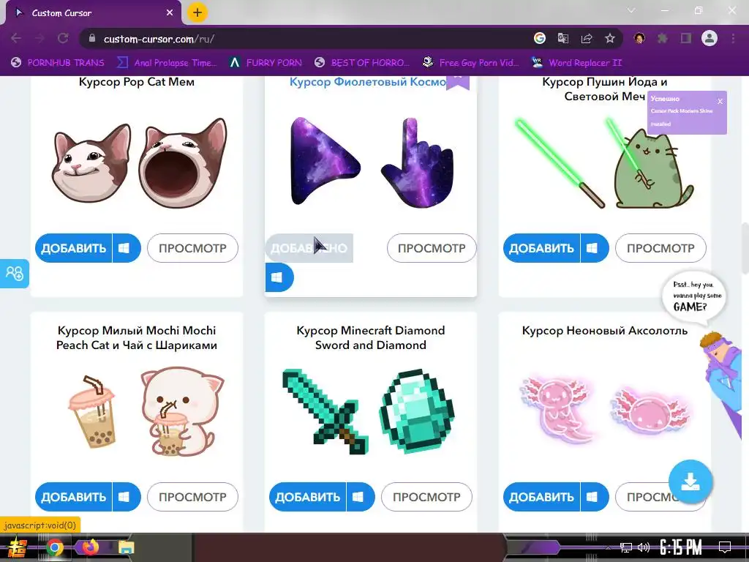
Task: Click the 6:15 PM taskbar clock
Action: point(681,547)
